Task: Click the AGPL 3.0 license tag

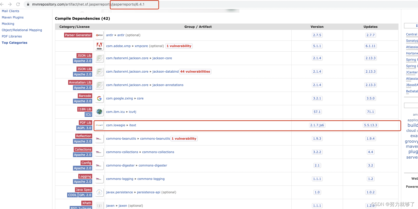Action: click(x=84, y=128)
